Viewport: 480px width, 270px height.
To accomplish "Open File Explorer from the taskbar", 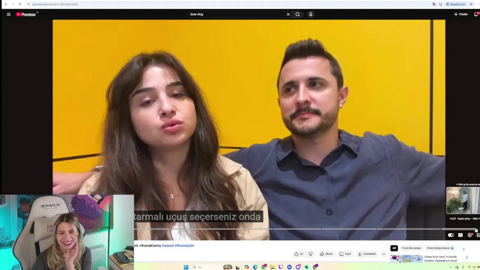I will tap(272, 267).
